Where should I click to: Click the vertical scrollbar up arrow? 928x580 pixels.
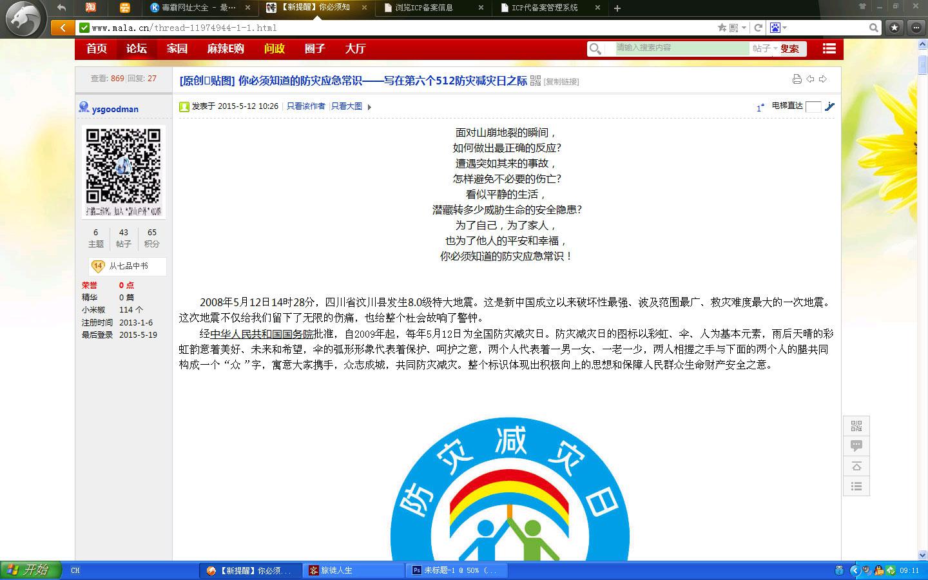(922, 44)
